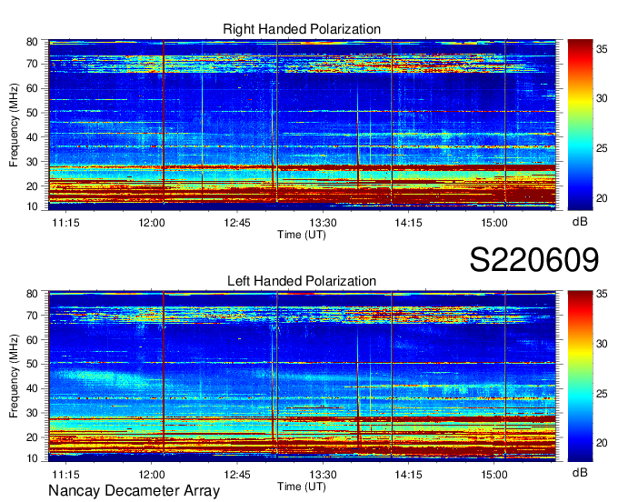Select the S220609 observation label

534,259
